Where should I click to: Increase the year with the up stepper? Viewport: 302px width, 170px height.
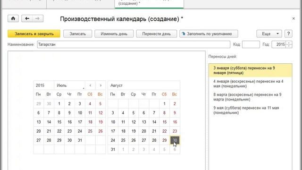tap(289, 43)
